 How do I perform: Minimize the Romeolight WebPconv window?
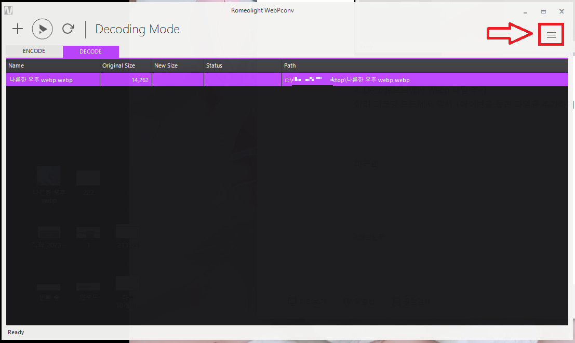526,12
